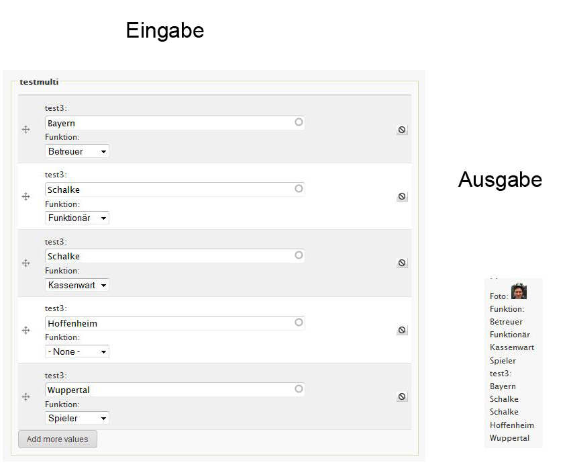This screenshot has width=569, height=467.
Task: Click autocomplete circle in the Bayern field
Action: tap(299, 122)
